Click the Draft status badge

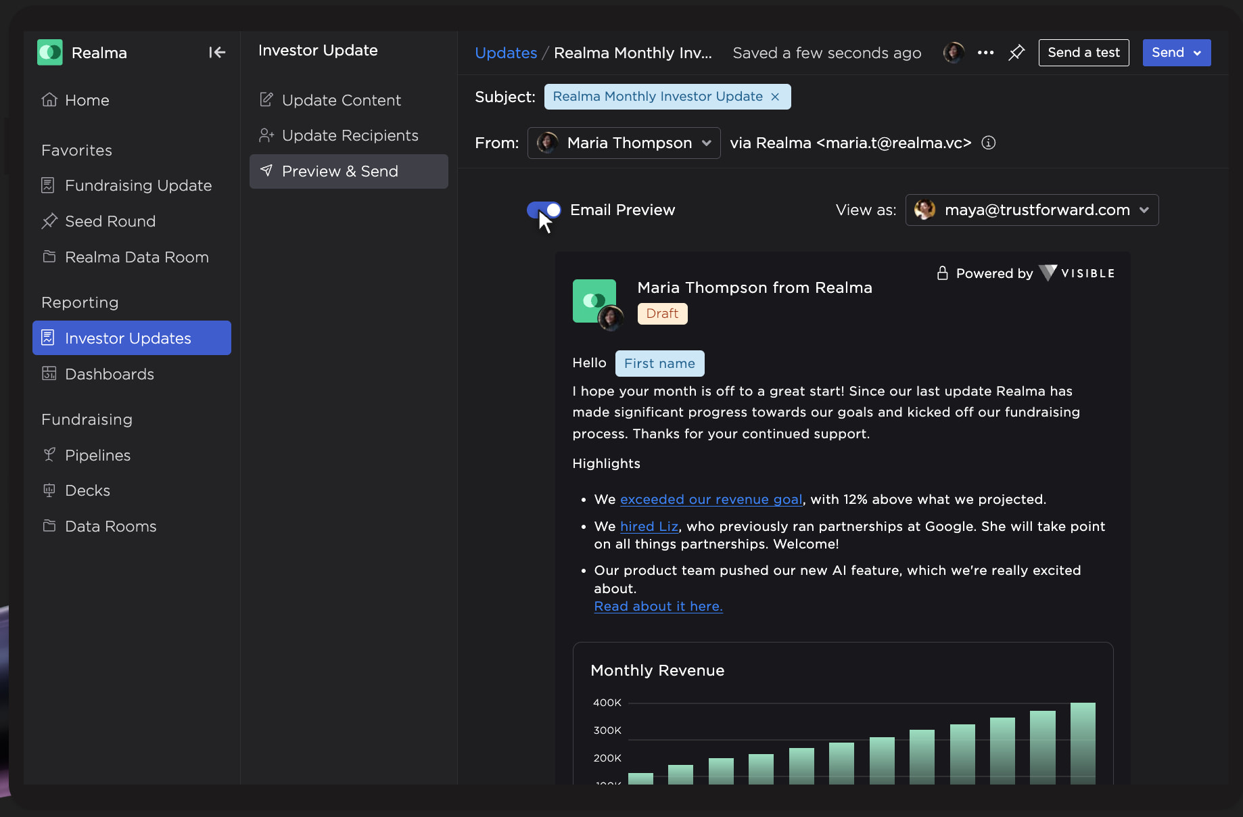(x=663, y=314)
